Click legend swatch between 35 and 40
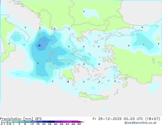 pyautogui.click(x=63, y=122)
